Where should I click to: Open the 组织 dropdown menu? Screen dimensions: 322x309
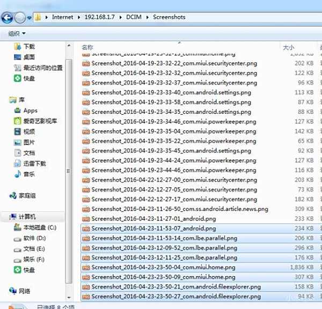coord(16,34)
